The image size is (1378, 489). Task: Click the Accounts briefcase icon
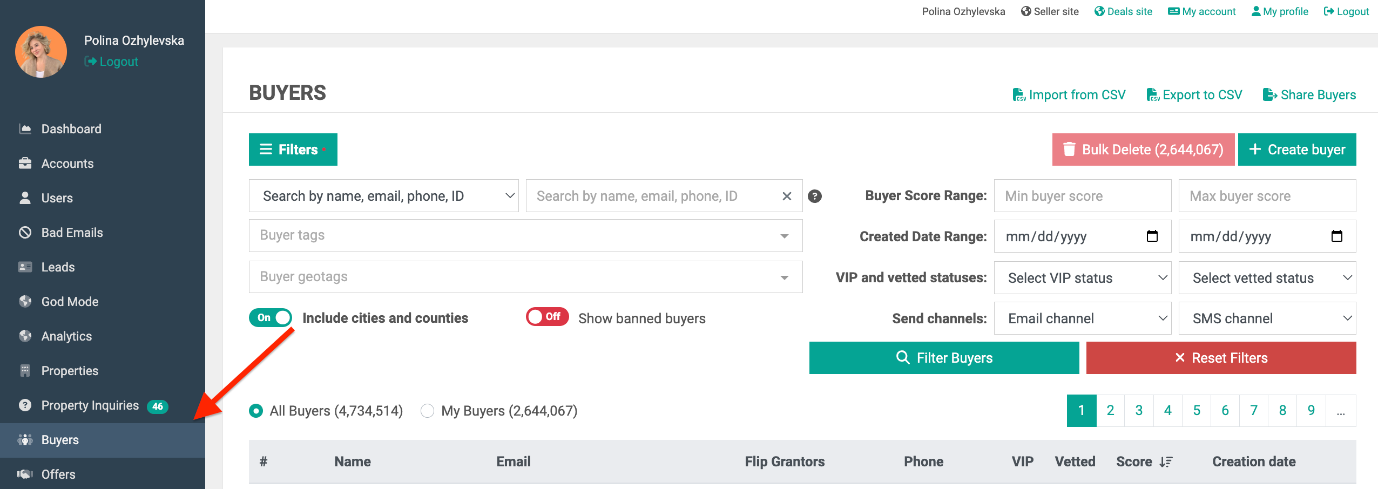coord(25,164)
